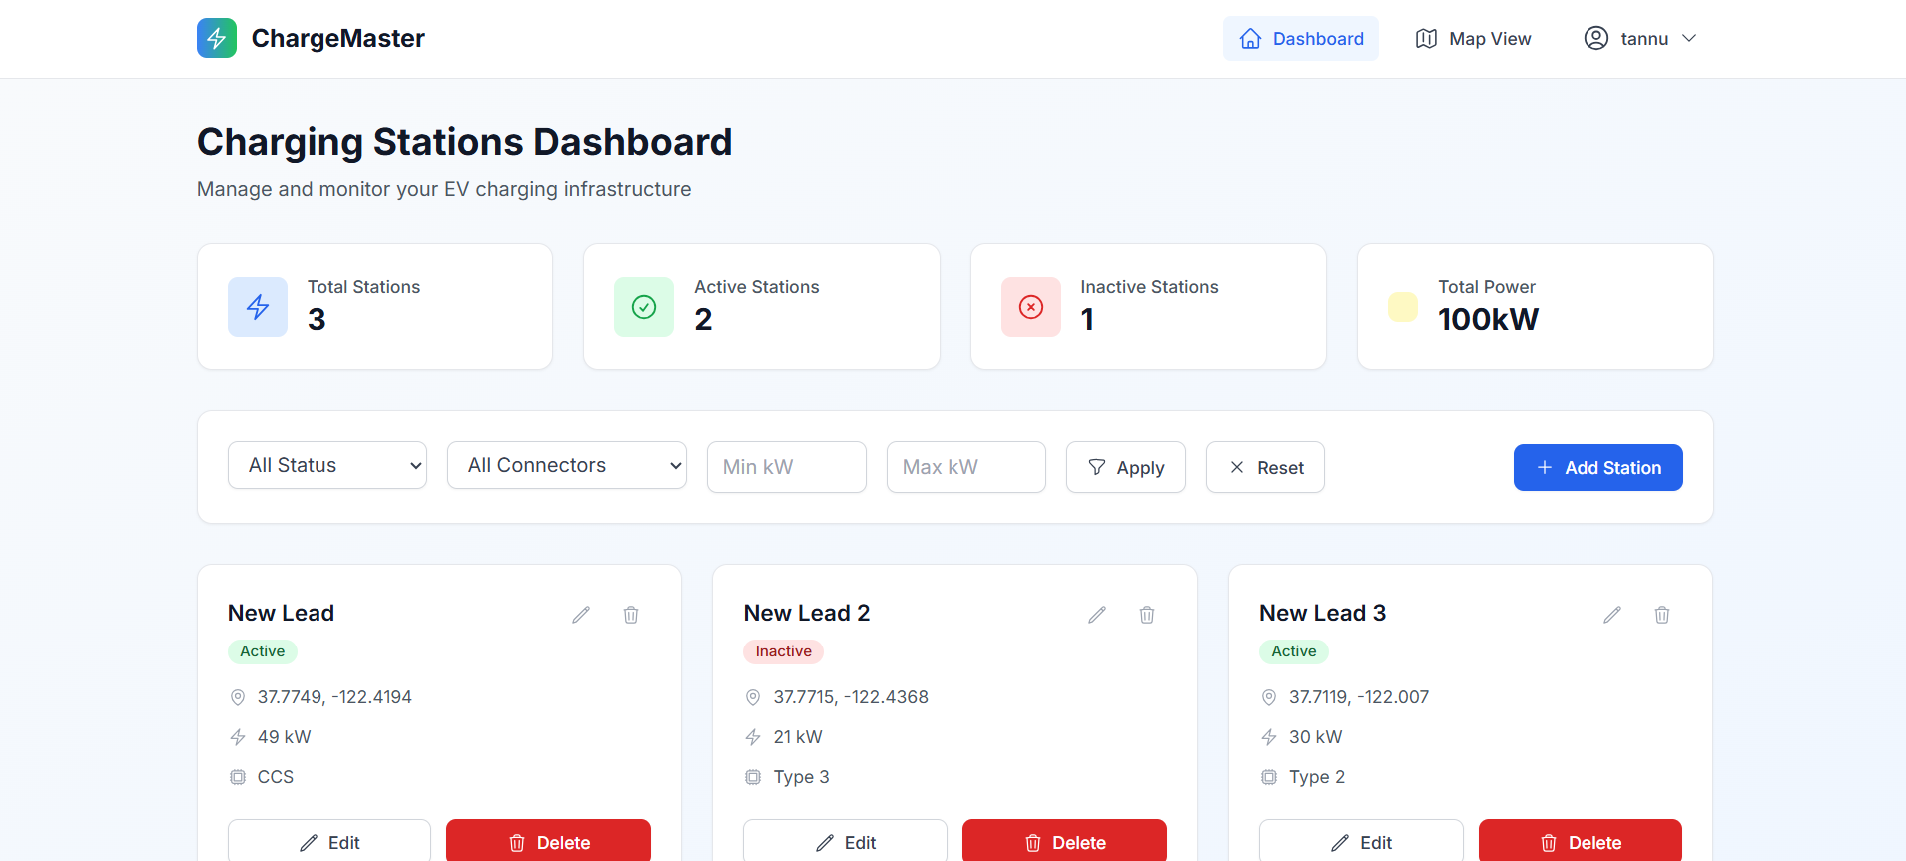Click the Inactive Stations red X icon
Viewport: 1906px width, 861px height.
coord(1031,307)
